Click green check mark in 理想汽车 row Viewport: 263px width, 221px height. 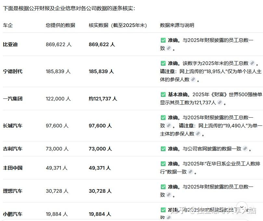(x=163, y=187)
